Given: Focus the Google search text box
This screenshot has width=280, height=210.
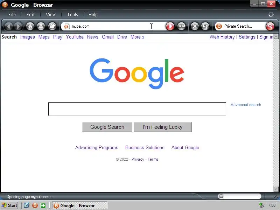Looking at the screenshot, I should point(137,109).
